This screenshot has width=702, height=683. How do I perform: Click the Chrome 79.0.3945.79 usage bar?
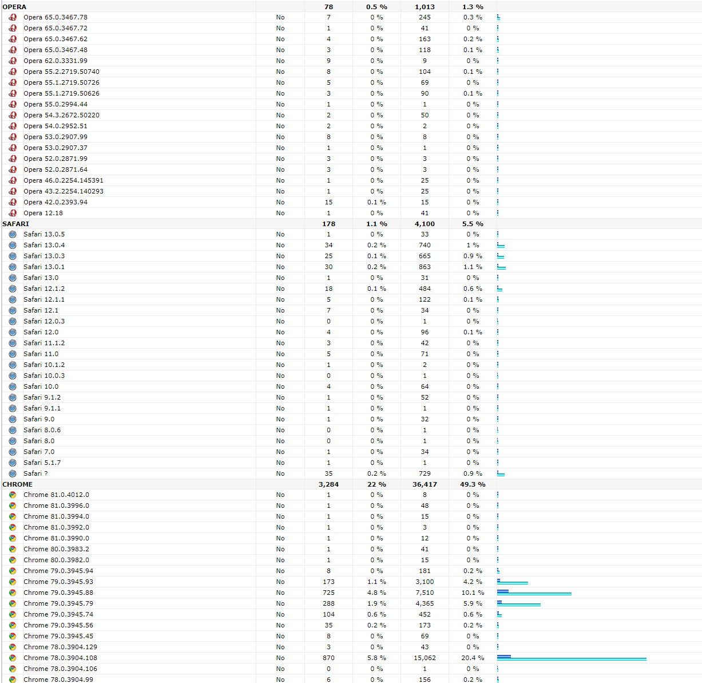coord(518,604)
